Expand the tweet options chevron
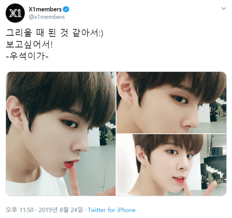 (x=224, y=8)
